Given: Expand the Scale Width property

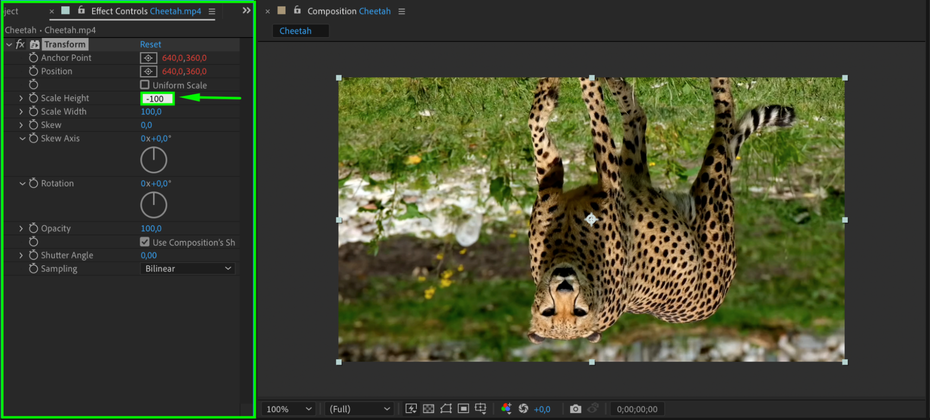Looking at the screenshot, I should coord(21,112).
